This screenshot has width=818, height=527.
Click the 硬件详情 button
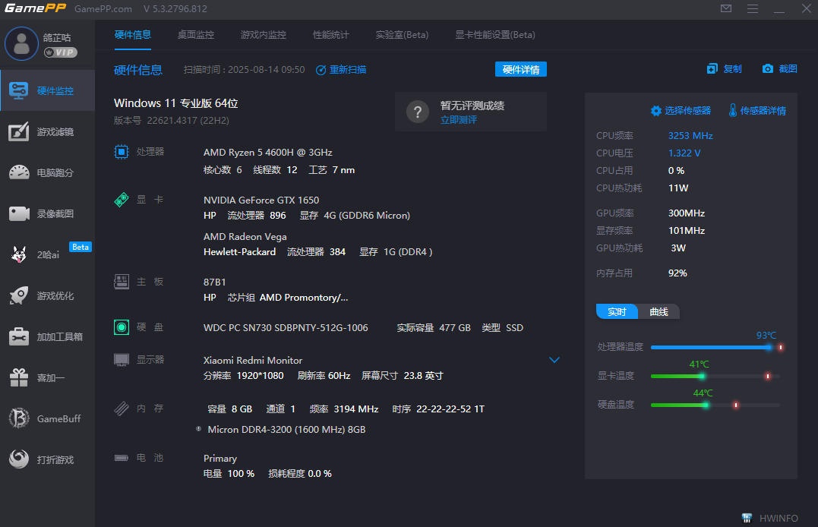pos(520,69)
